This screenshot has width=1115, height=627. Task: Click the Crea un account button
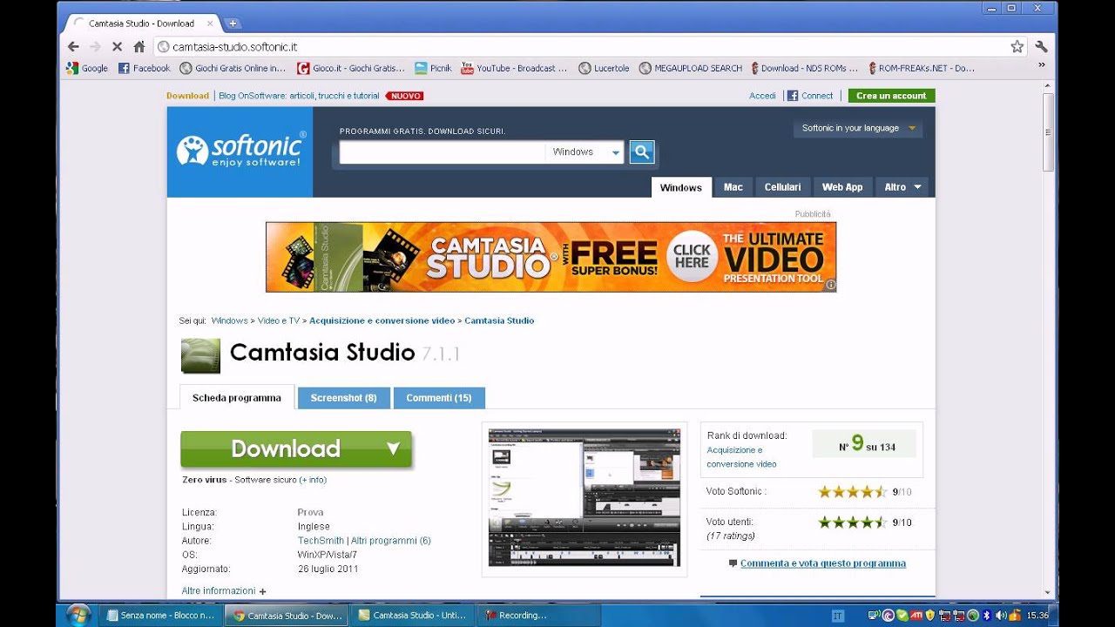(x=891, y=96)
